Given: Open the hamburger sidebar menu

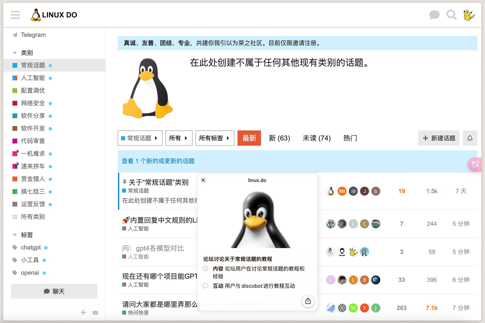Looking at the screenshot, I should (x=15, y=15).
